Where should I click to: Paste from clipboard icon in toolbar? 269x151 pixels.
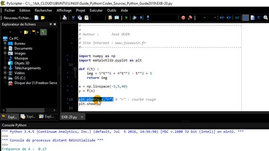87,18
